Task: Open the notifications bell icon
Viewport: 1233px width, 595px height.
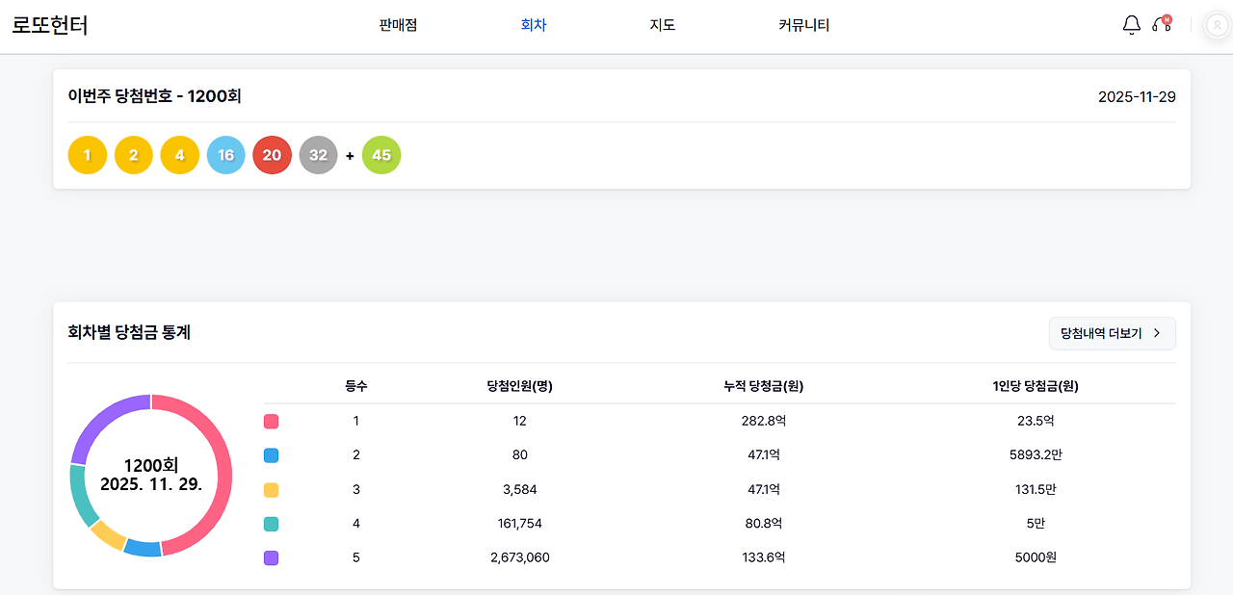Action: coord(1132,25)
